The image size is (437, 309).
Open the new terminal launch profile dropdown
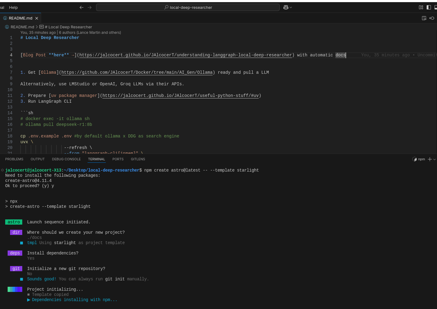(435, 159)
